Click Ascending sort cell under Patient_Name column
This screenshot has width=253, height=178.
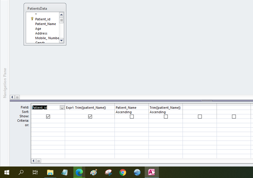[x=131, y=112]
